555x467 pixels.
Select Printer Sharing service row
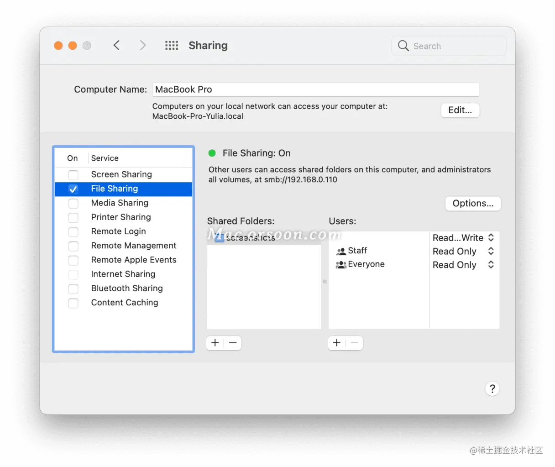click(124, 217)
